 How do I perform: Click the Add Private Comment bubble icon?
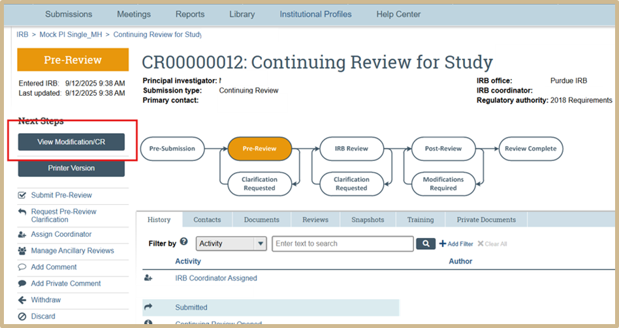[22, 284]
